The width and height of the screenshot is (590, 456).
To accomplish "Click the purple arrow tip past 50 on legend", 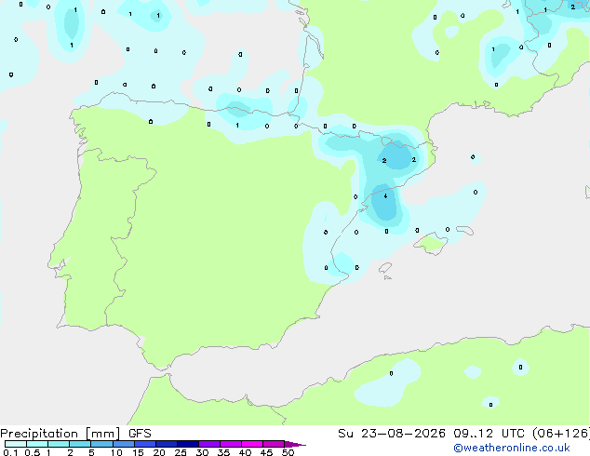I will pyautogui.click(x=295, y=444).
